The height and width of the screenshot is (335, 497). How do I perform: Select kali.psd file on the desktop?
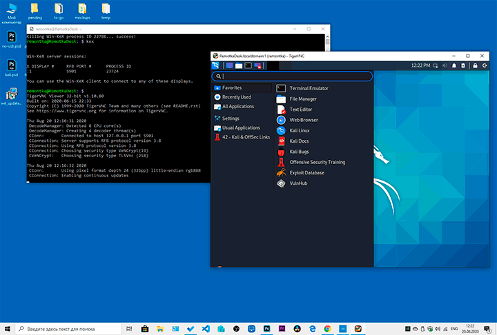click(x=12, y=68)
